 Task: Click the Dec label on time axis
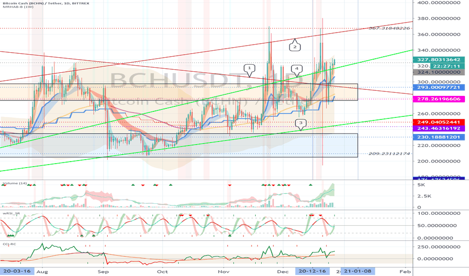283,272
